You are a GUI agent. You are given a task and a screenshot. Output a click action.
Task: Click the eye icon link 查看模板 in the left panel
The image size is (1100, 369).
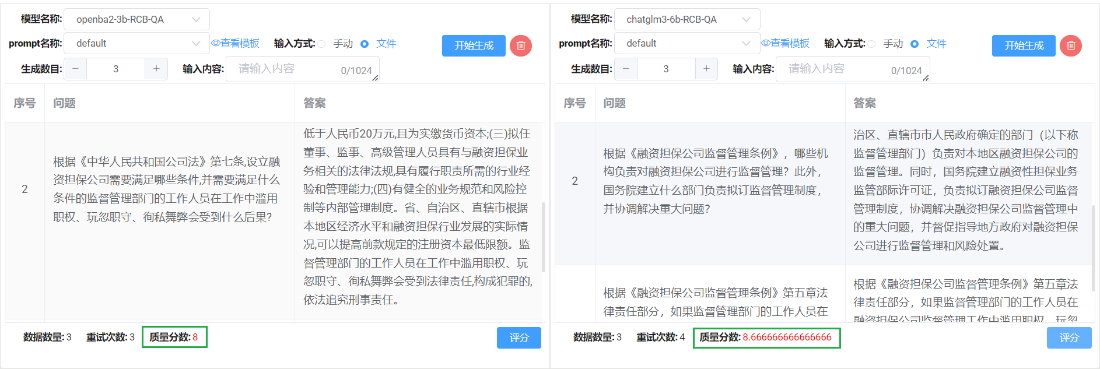coord(235,43)
